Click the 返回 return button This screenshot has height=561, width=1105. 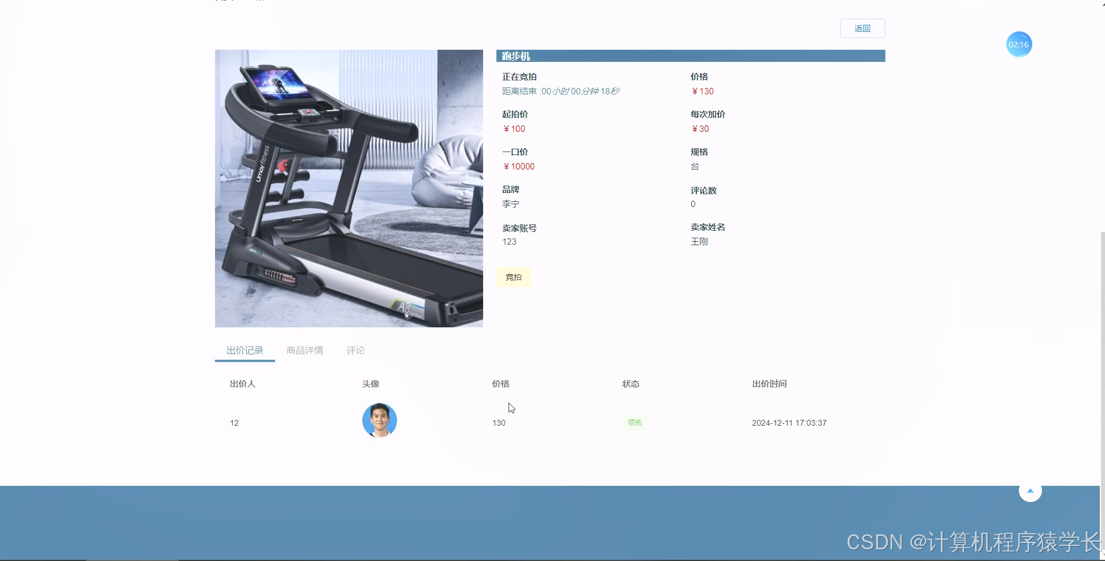pos(862,28)
